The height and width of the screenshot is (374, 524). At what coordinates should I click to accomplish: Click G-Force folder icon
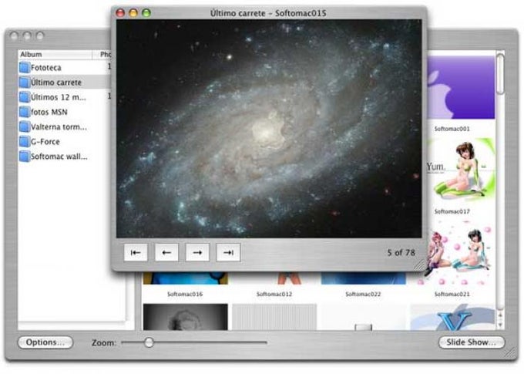25,142
